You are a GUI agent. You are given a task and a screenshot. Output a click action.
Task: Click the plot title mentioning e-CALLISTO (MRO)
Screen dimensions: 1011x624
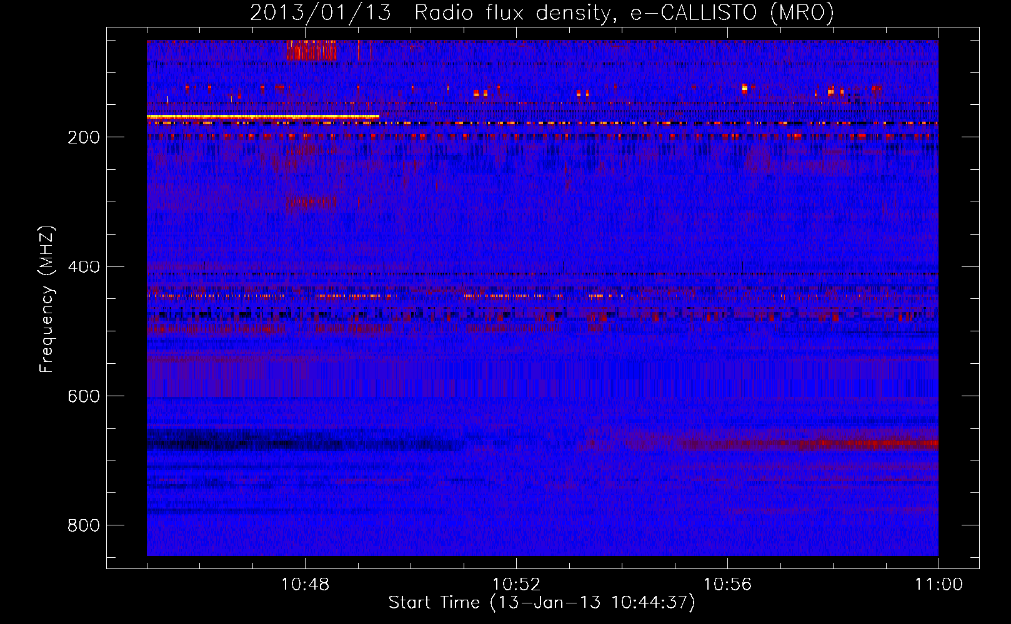[542, 12]
